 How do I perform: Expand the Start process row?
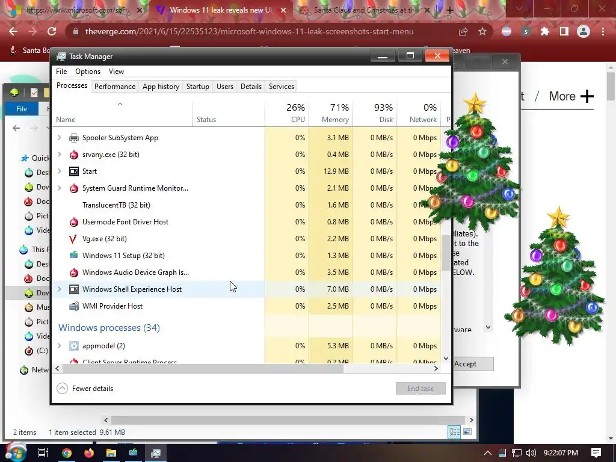60,171
